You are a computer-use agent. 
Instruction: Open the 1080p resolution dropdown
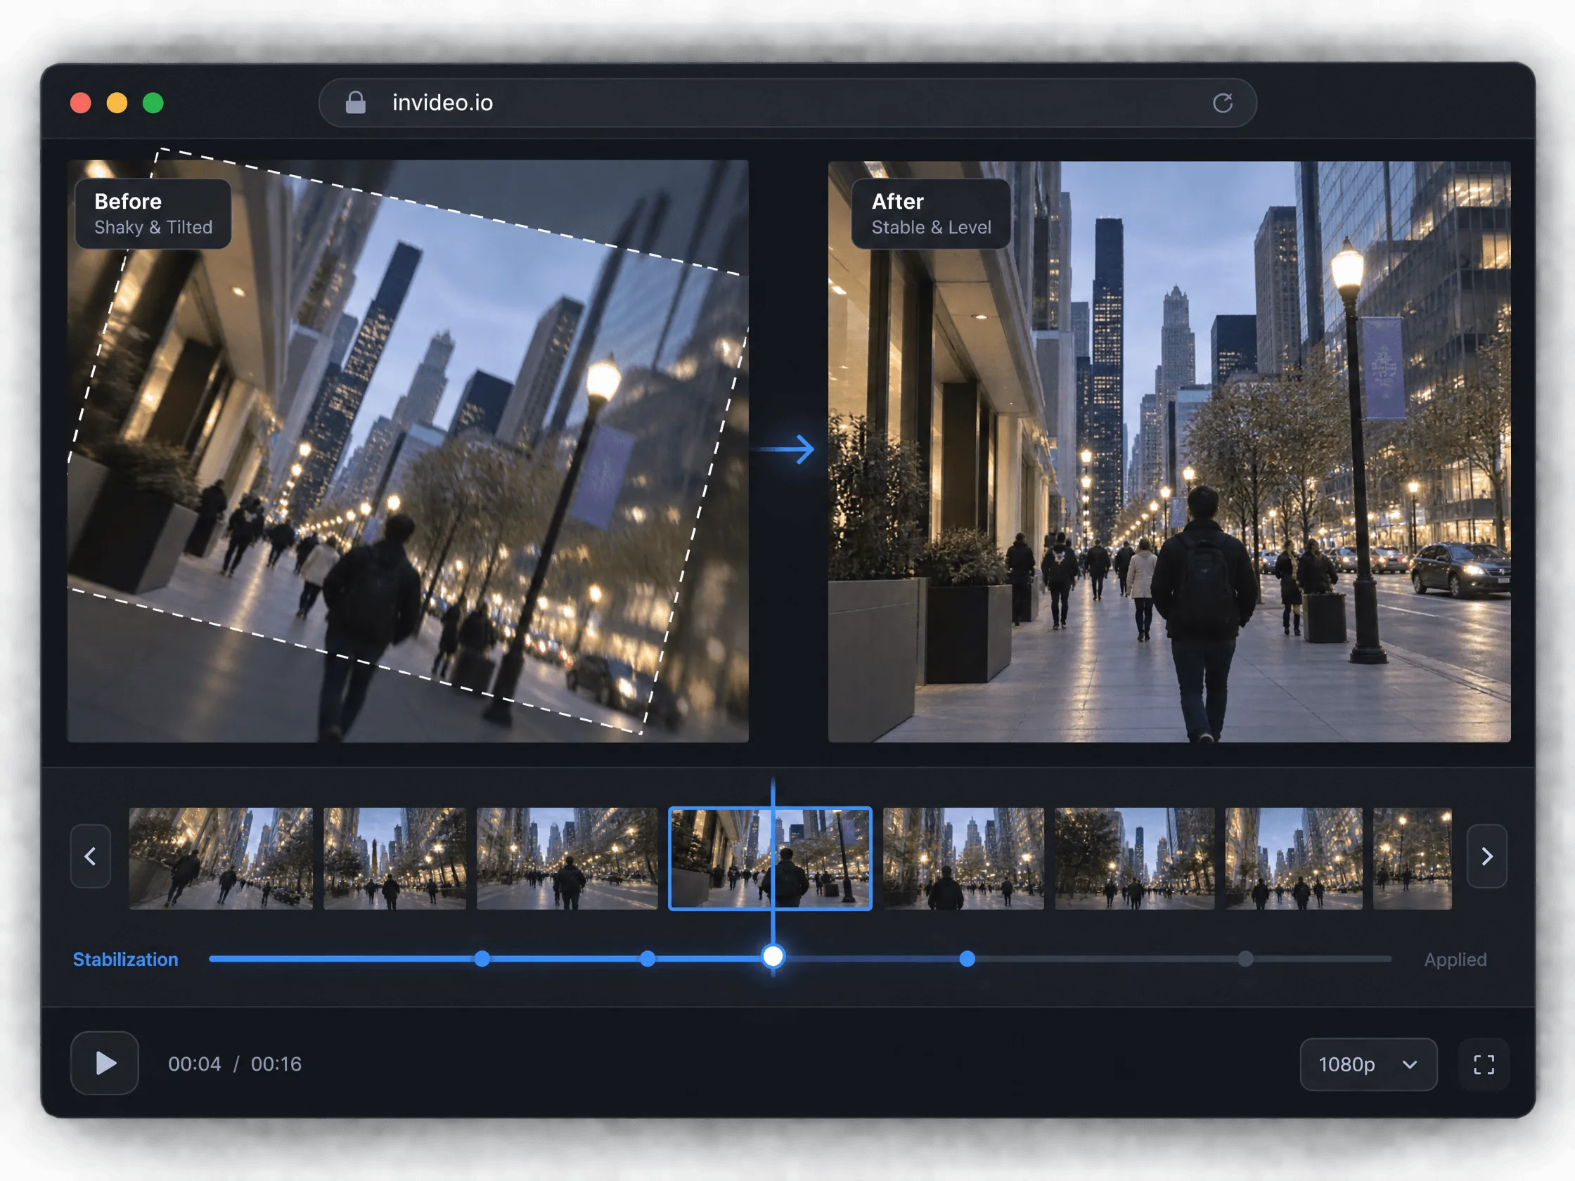click(1368, 1064)
